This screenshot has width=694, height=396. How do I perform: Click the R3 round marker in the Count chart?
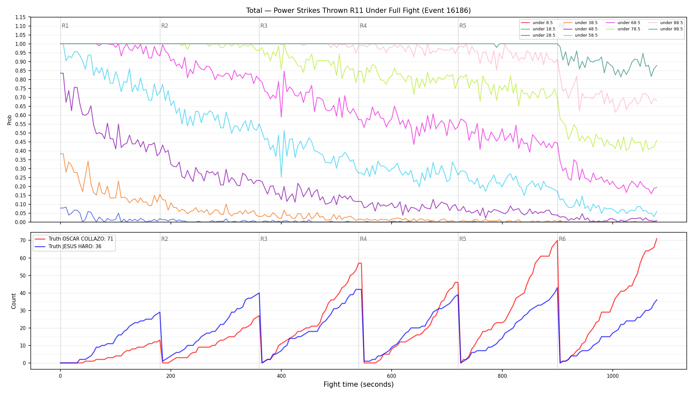click(x=264, y=239)
